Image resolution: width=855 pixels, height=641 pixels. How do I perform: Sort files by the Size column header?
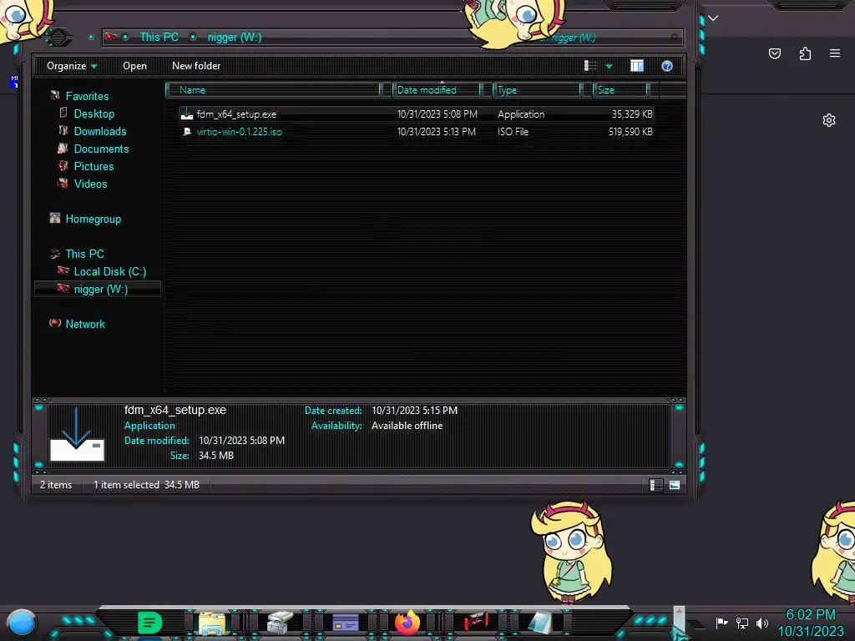(x=620, y=90)
